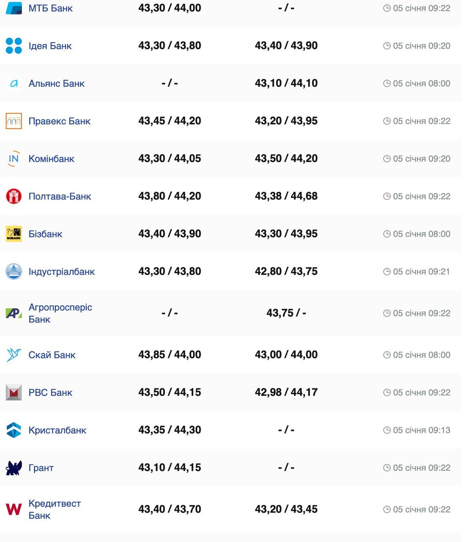
Task: Click the Полтава-Банк red round logo
Action: pos(14,196)
